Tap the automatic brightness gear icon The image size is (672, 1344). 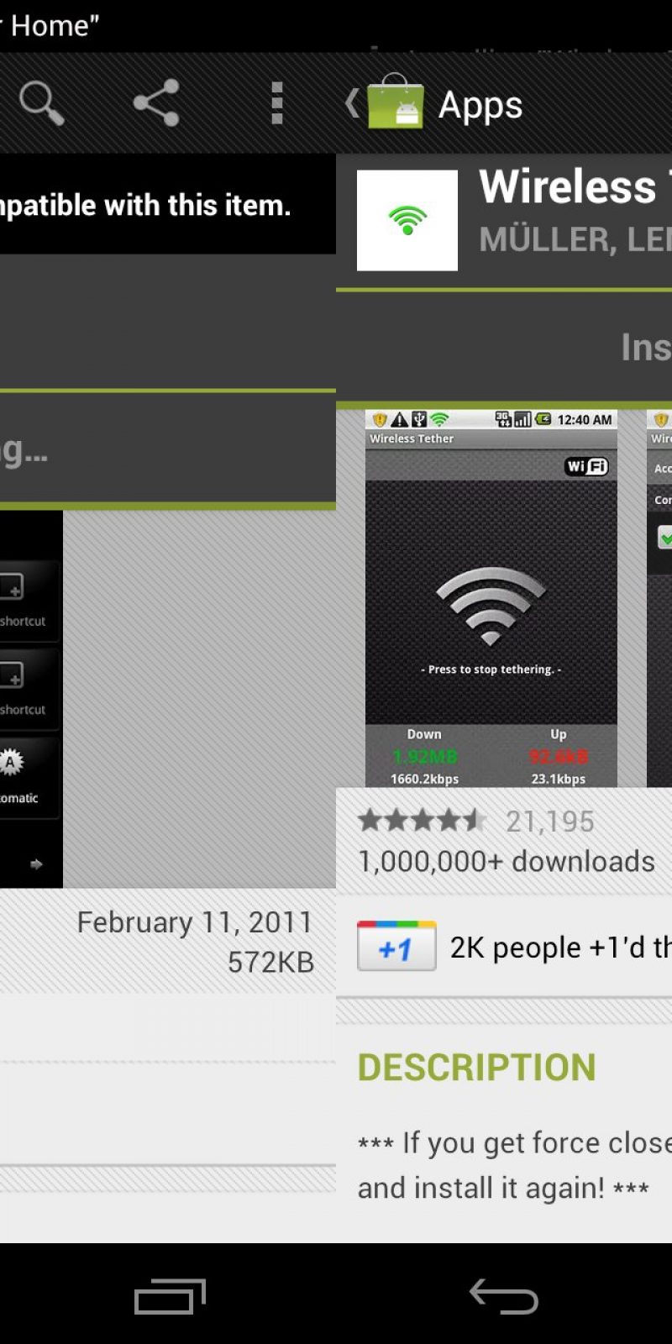click(11, 762)
